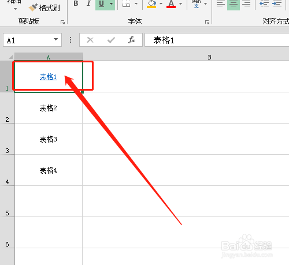The height and width of the screenshot is (265, 289).
Task: Click formula bar containing 表格1
Action: pos(217,40)
